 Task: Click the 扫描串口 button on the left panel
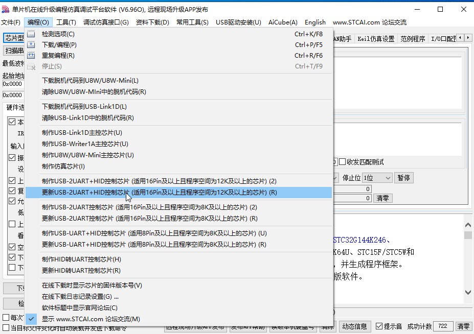click(13, 51)
